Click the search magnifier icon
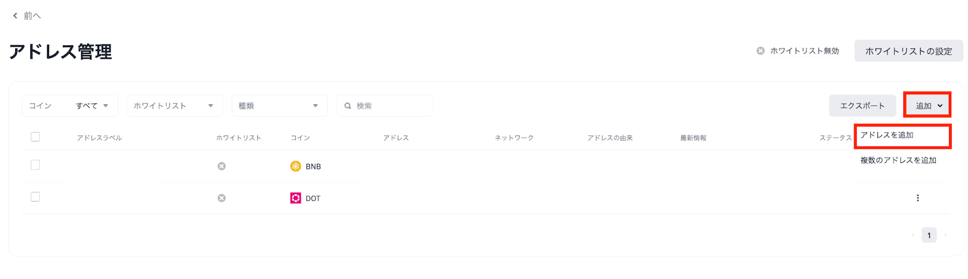968x279 pixels. 348,106
